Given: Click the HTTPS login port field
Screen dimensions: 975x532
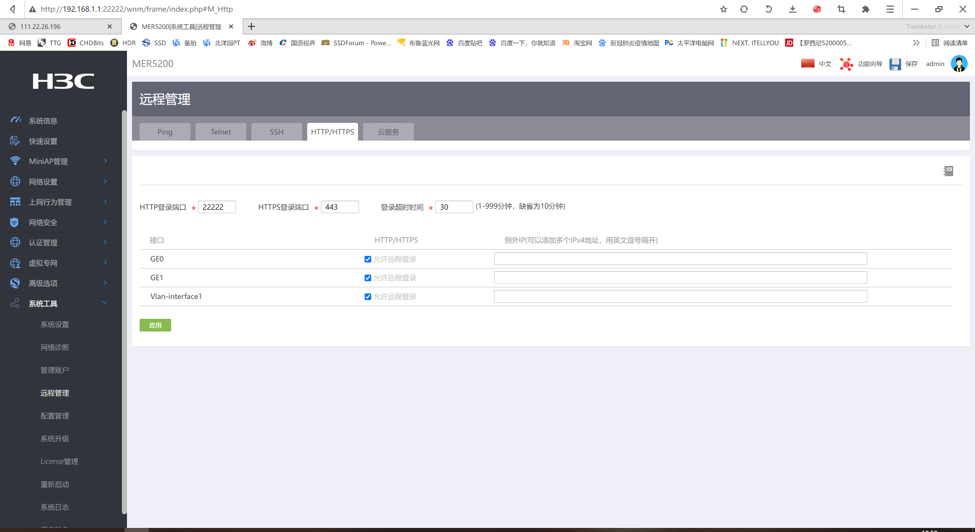Looking at the screenshot, I should (x=340, y=207).
